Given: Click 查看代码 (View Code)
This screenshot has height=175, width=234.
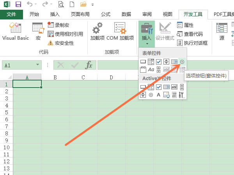Looking at the screenshot, I should [x=190, y=34].
